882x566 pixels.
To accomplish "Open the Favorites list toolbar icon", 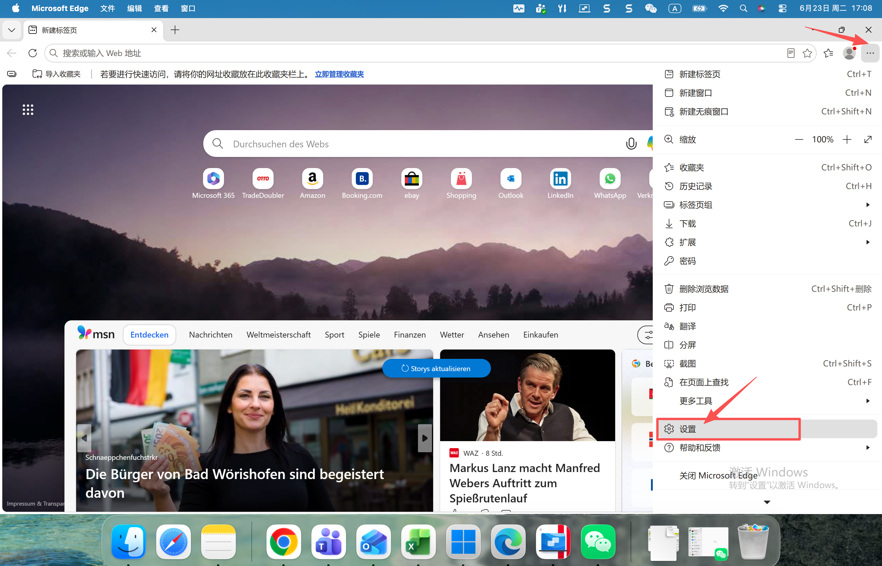I will pyautogui.click(x=828, y=53).
